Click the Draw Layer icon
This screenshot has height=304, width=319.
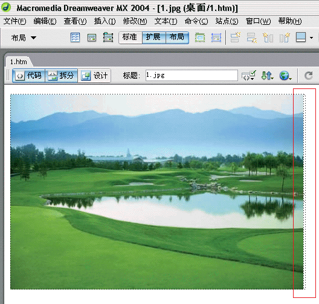pos(108,38)
